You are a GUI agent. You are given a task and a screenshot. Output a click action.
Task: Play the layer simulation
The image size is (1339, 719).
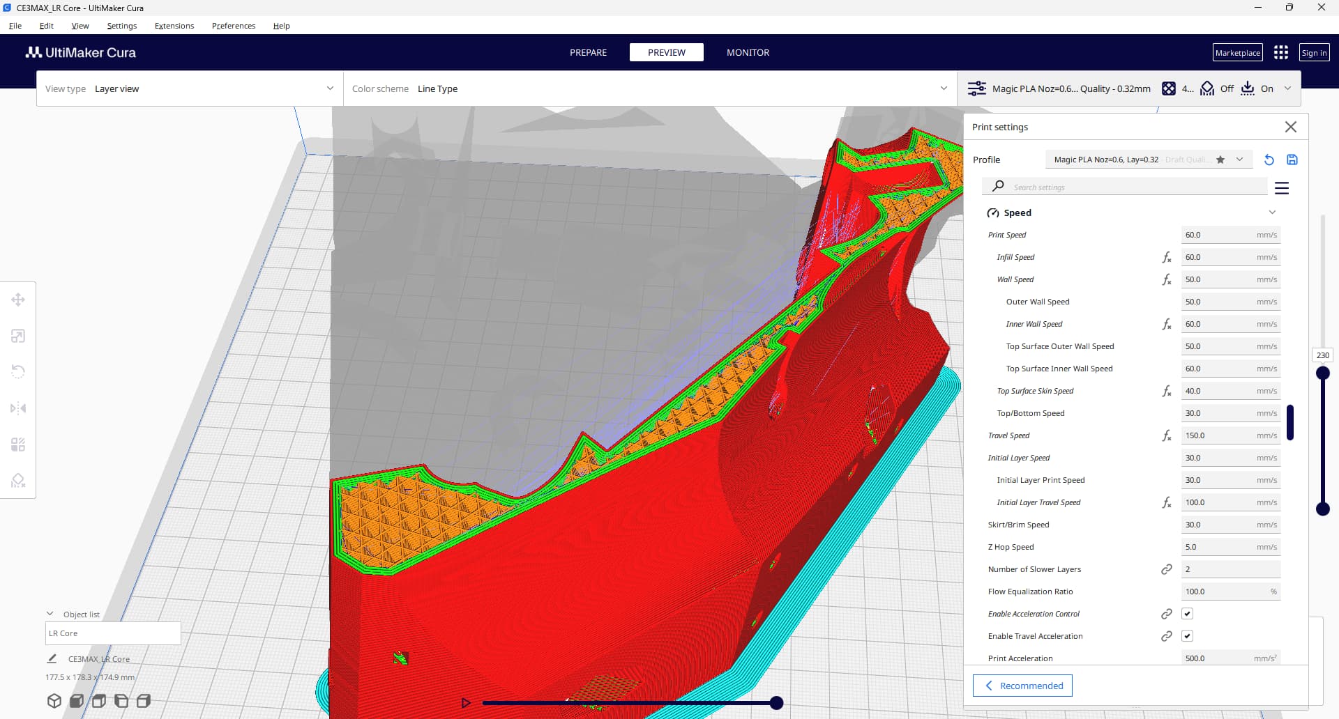[x=466, y=703]
